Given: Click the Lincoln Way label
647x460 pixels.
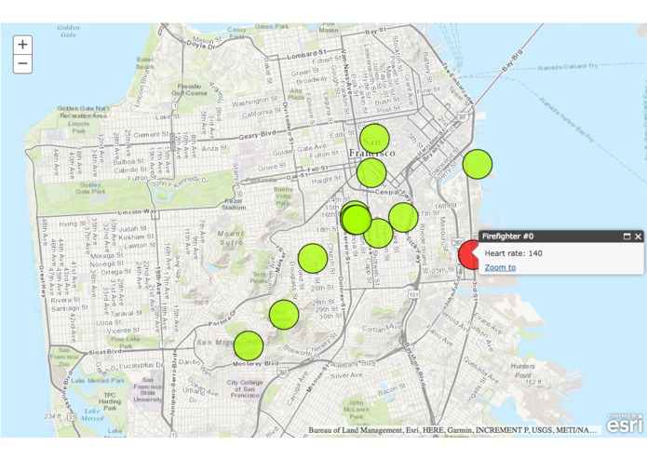Looking at the screenshot, I should 138,212.
